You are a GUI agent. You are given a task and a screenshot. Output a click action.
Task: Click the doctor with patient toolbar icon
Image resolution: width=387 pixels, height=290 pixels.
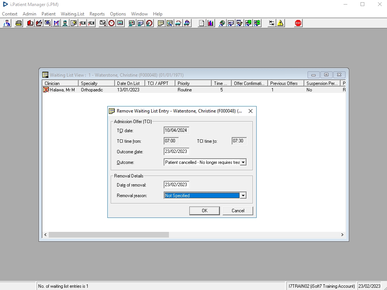pos(7,23)
